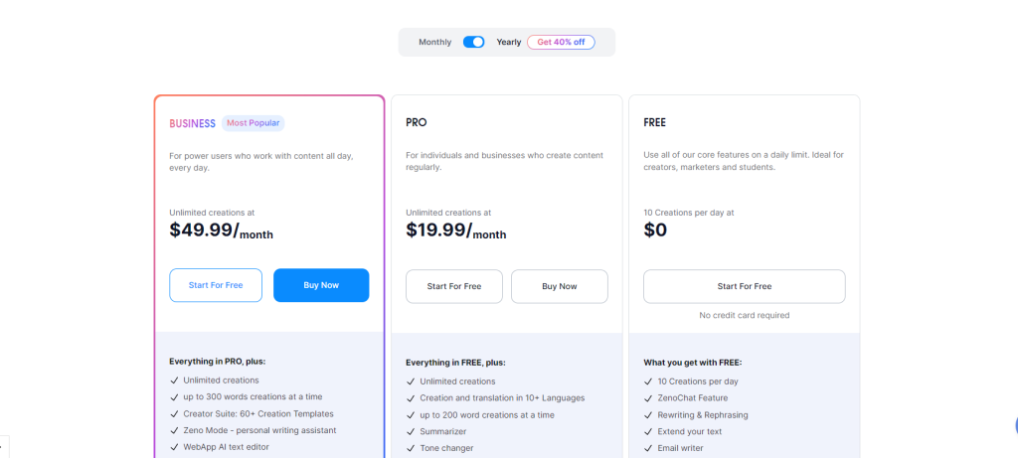Click the PRO plan heading

coord(417,123)
